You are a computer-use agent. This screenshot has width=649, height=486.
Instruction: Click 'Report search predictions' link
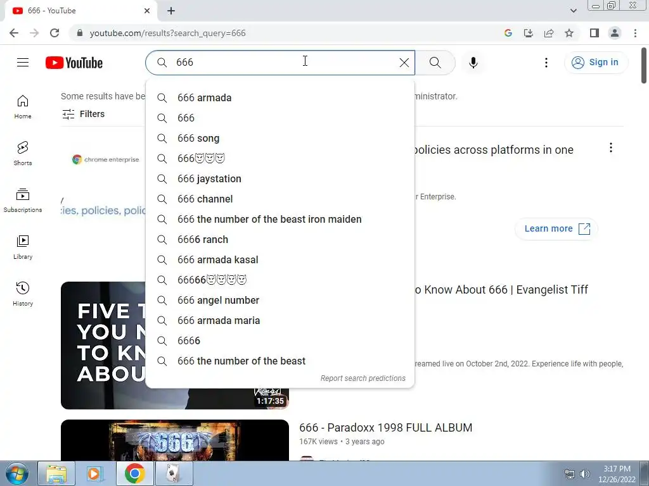pyautogui.click(x=363, y=378)
